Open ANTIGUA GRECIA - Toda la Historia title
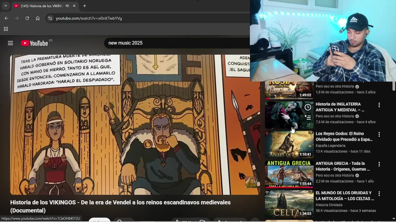Image resolution: width=396 pixels, height=222 pixels. (x=343, y=166)
